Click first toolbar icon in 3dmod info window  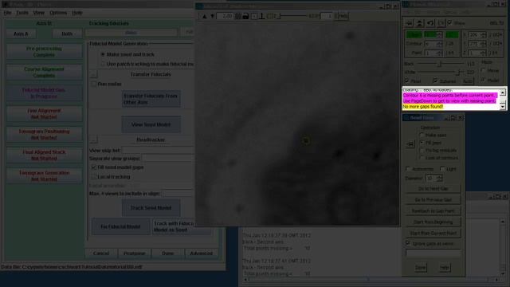pos(409,23)
